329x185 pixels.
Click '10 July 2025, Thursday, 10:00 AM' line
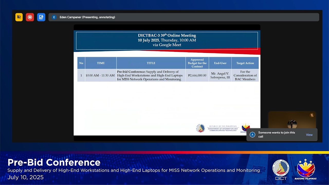(x=167, y=40)
